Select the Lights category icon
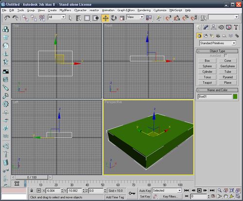This screenshot has height=201, width=243. coord(212,36)
